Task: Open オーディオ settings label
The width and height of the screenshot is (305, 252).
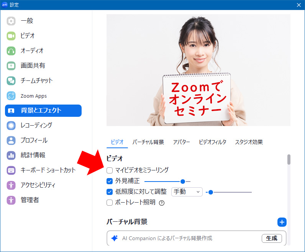Action: 32,51
